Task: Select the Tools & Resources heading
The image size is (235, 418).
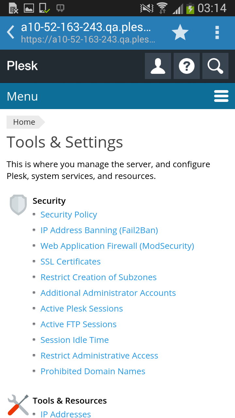Action: point(70,401)
